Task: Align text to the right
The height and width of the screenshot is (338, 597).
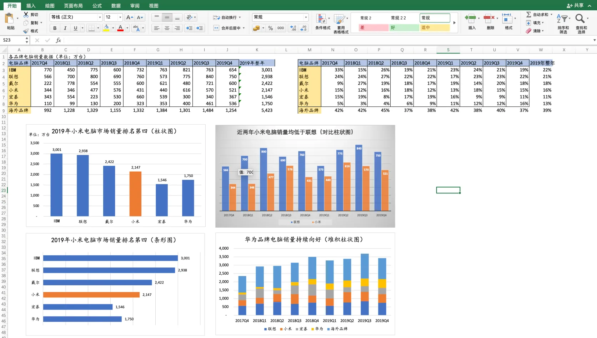Action: tap(177, 28)
